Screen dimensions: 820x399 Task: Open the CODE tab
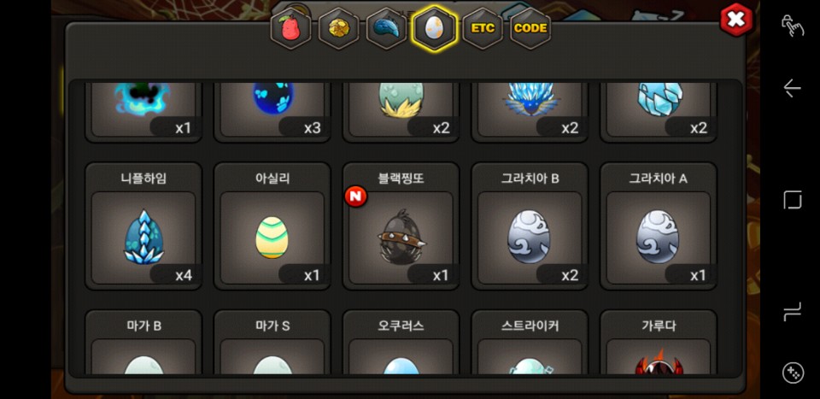(x=530, y=28)
